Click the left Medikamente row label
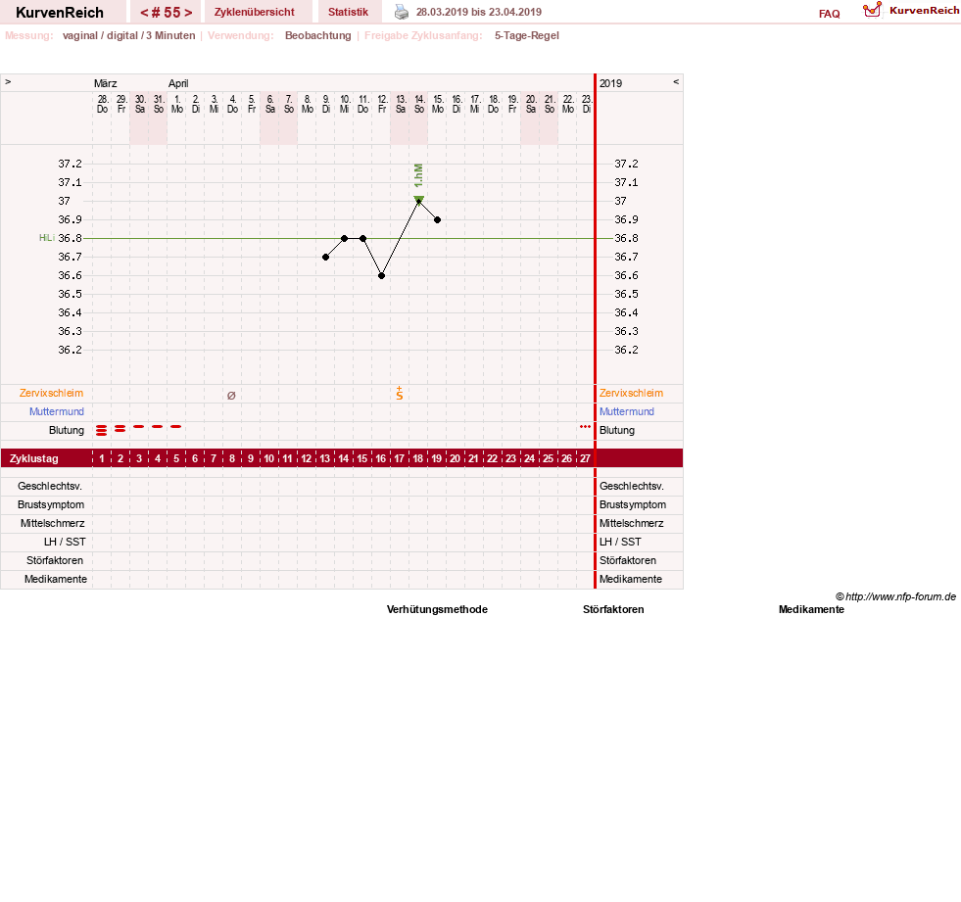 [56, 579]
